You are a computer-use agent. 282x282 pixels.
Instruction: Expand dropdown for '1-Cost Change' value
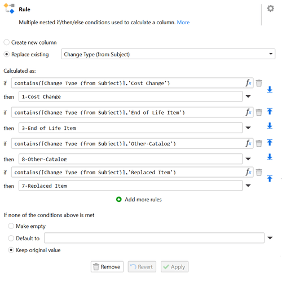(248, 96)
